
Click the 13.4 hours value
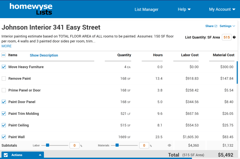pyautogui.click(x=159, y=78)
